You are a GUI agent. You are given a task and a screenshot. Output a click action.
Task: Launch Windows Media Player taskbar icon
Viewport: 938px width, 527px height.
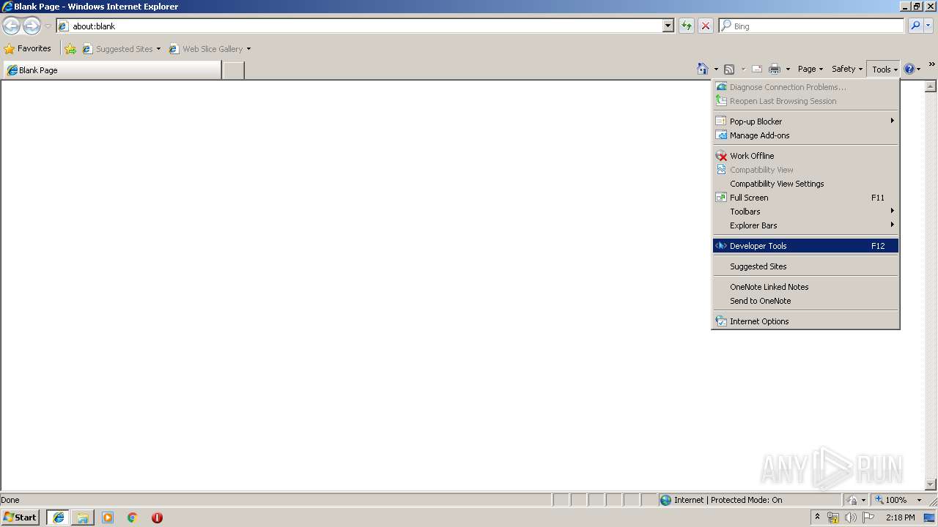pos(108,517)
